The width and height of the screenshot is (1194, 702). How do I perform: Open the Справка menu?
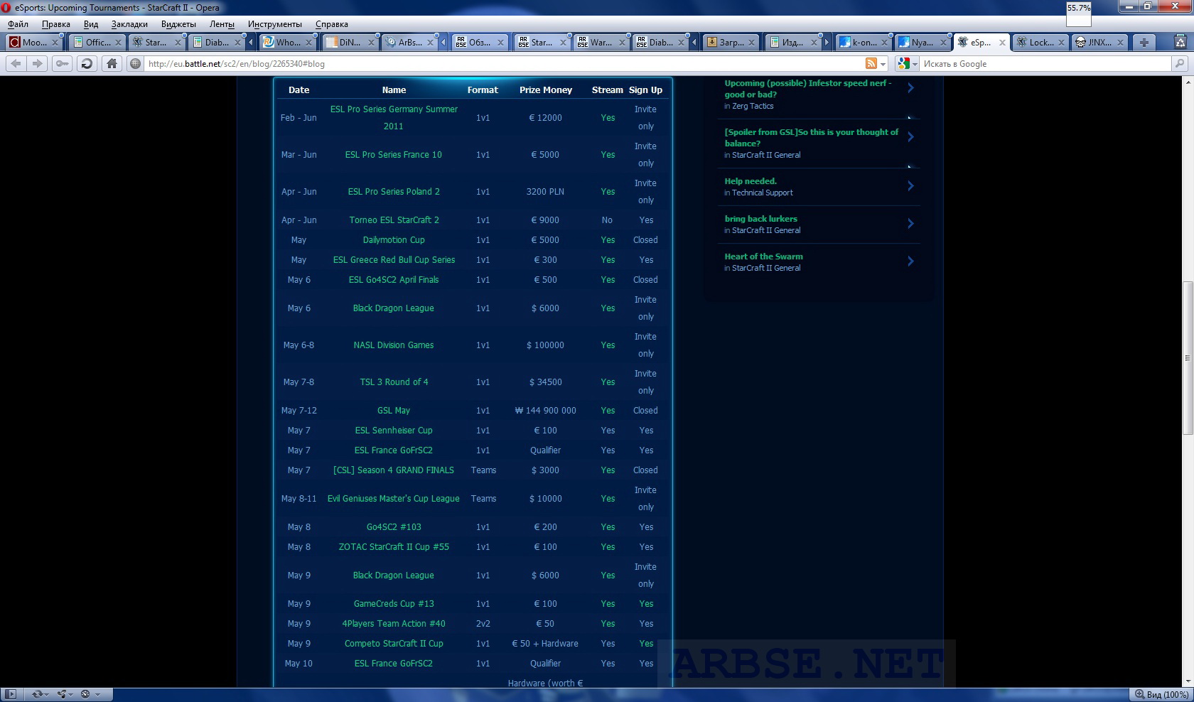pos(332,24)
